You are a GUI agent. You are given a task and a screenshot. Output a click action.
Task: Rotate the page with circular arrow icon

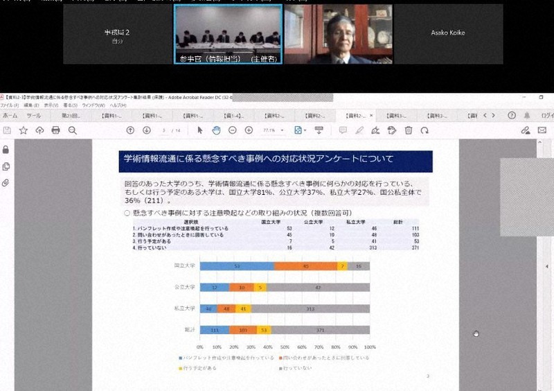click(425, 130)
